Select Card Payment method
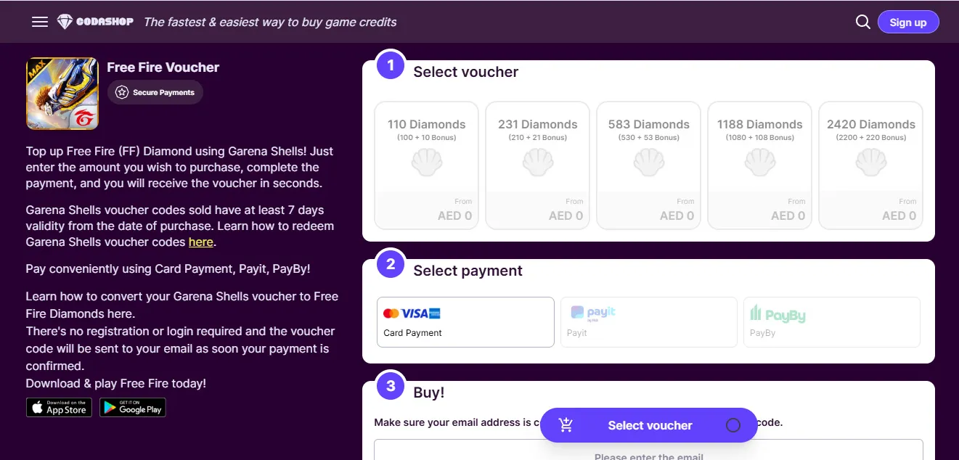The height and width of the screenshot is (460, 959). [465, 322]
